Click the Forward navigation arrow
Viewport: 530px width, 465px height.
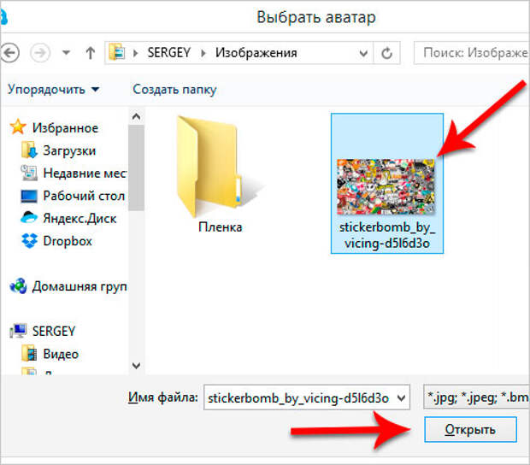(x=40, y=53)
